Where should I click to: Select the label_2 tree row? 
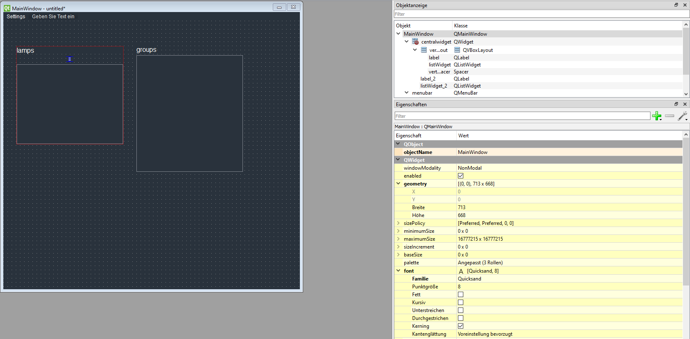[538, 79]
